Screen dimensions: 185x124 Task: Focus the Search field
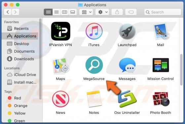click(163, 12)
